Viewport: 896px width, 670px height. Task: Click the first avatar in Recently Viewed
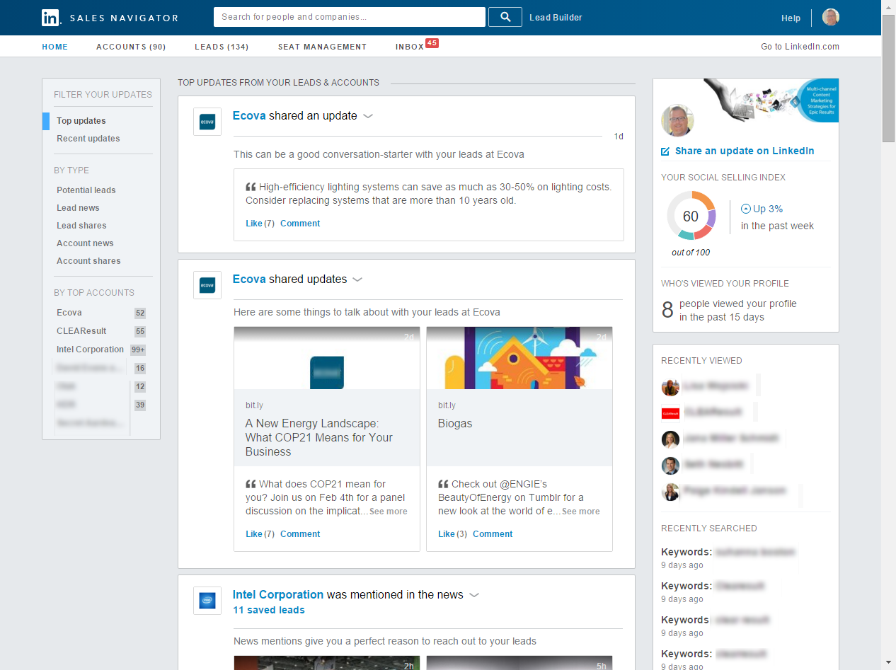(x=670, y=387)
